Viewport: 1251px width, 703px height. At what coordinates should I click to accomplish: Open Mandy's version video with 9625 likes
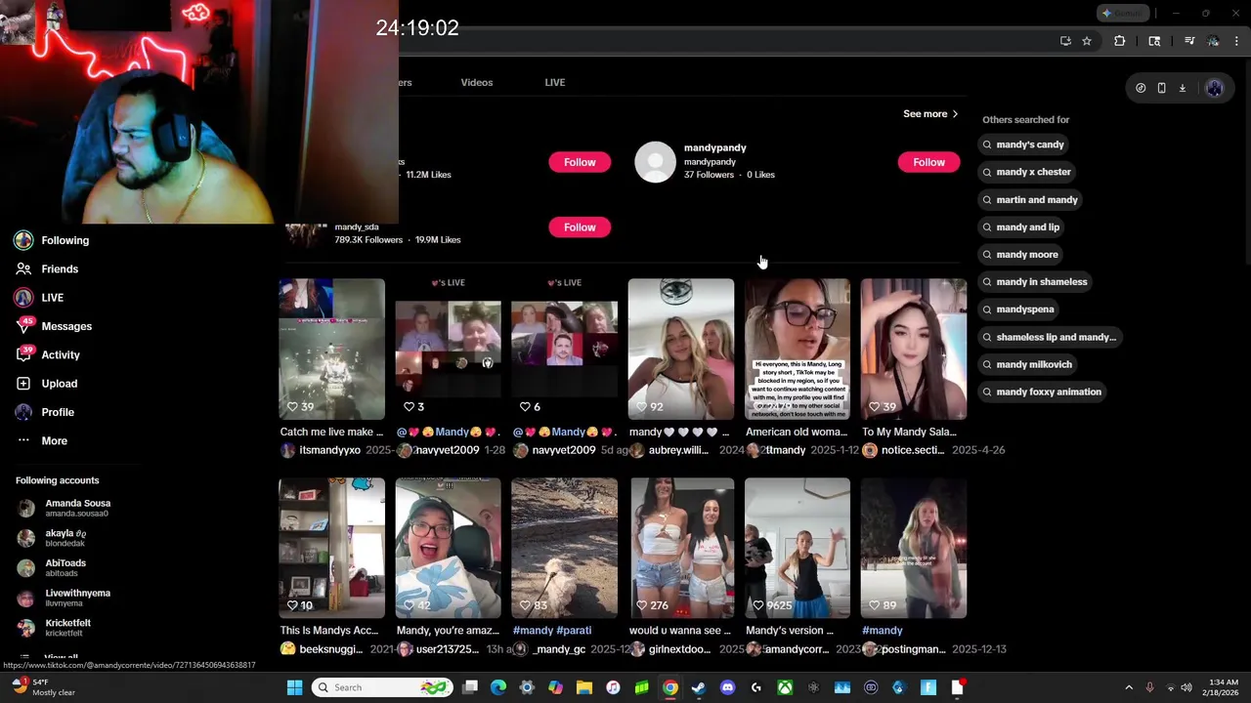[x=798, y=549]
